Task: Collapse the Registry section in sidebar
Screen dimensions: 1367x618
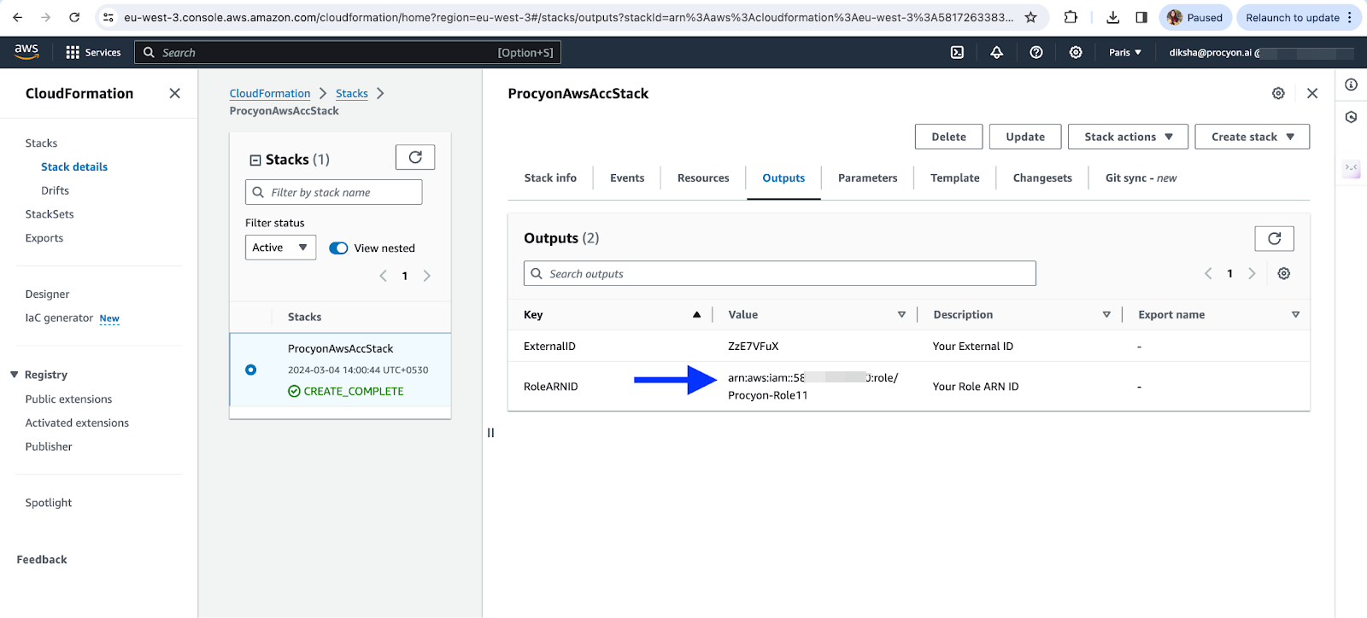Action: (x=15, y=375)
